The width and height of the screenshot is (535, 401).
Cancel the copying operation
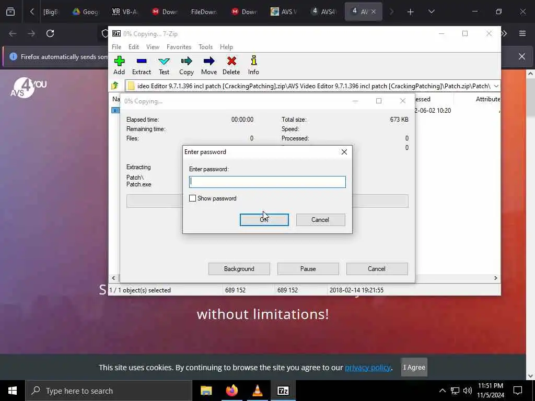(377, 269)
